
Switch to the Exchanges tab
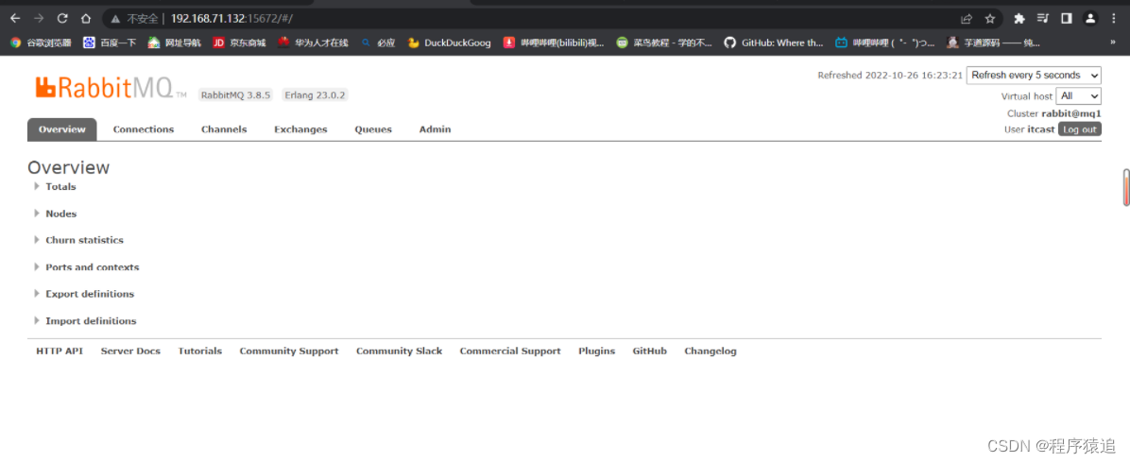300,129
